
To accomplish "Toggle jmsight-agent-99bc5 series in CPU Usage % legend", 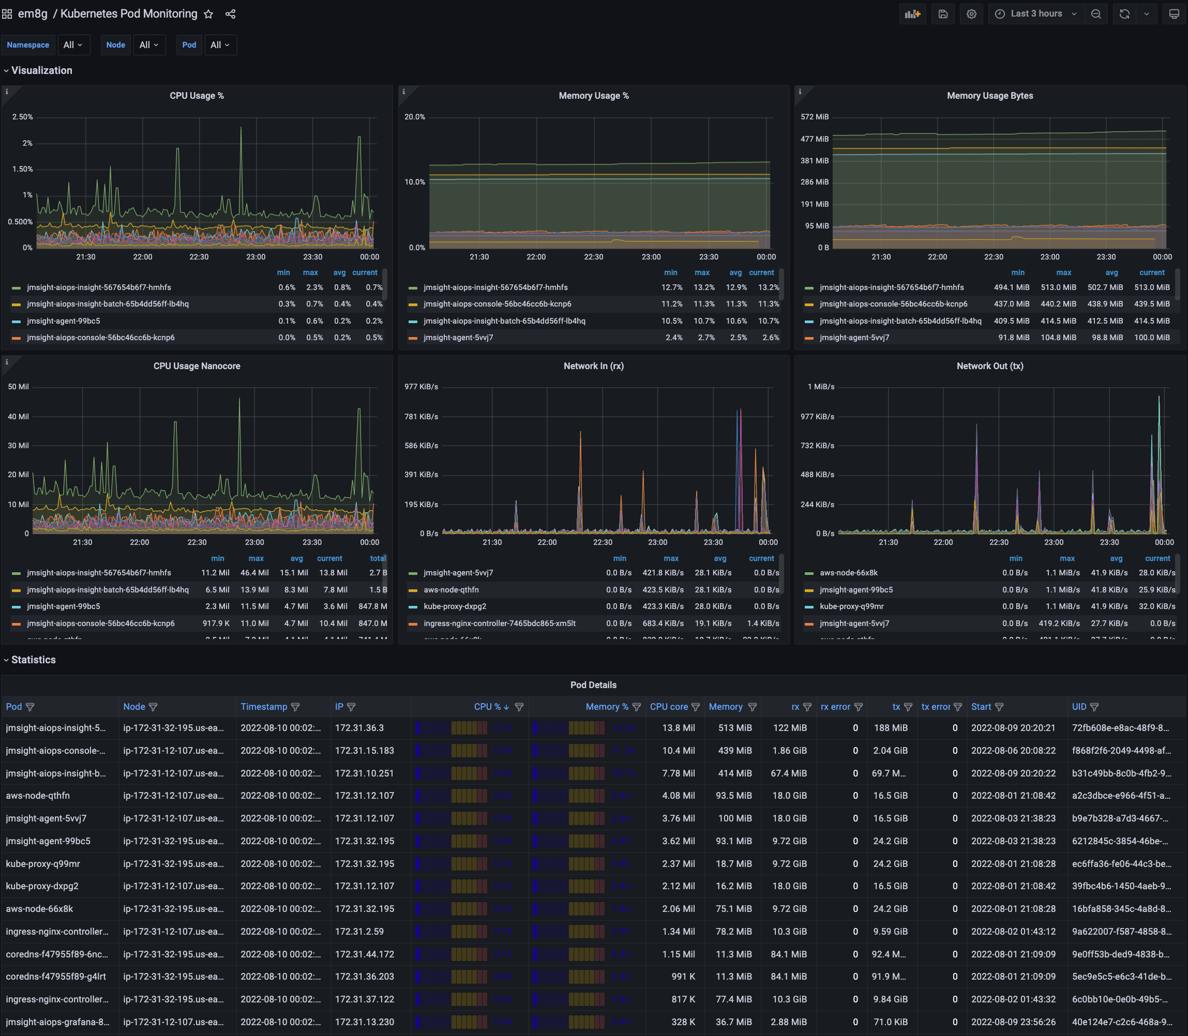I will pyautogui.click(x=64, y=321).
